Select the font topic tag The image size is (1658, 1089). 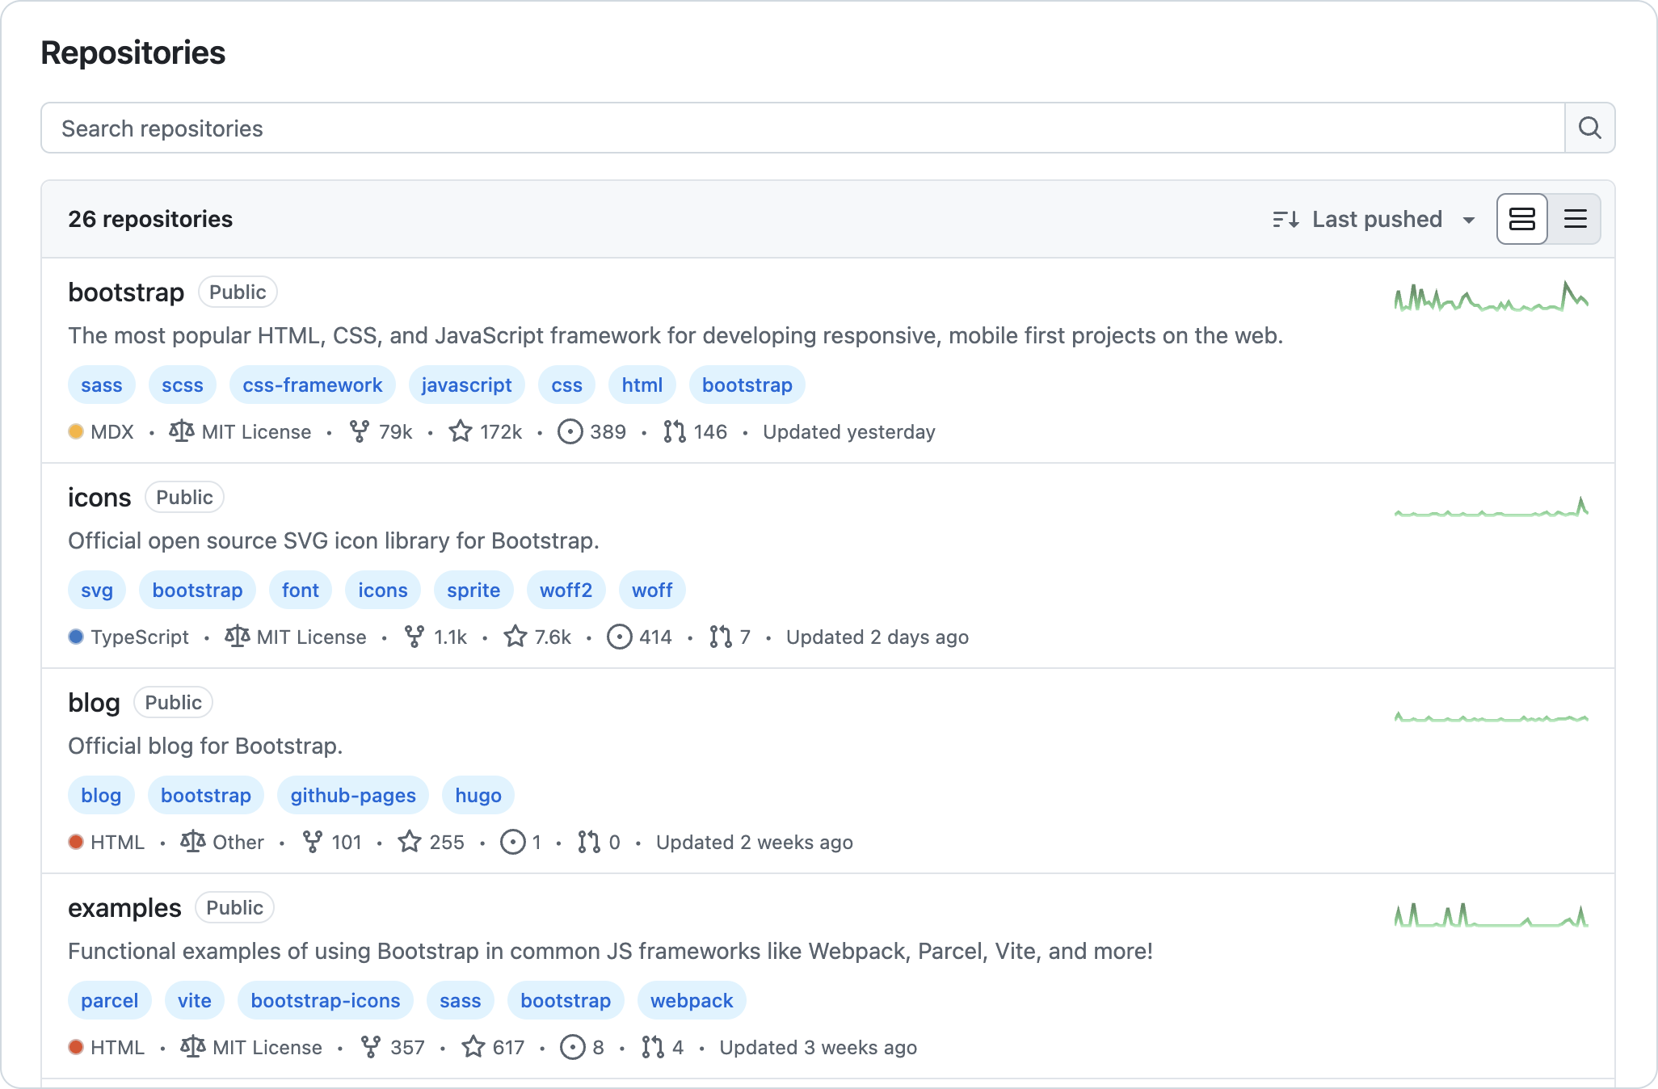point(301,590)
